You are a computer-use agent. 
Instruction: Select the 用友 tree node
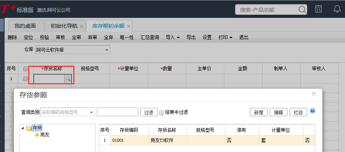pos(45,135)
